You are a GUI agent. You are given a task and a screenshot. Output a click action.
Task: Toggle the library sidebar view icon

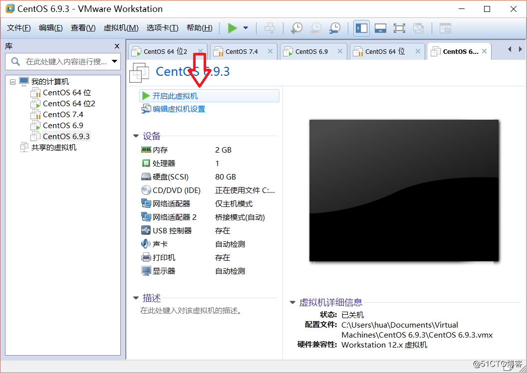[362, 28]
